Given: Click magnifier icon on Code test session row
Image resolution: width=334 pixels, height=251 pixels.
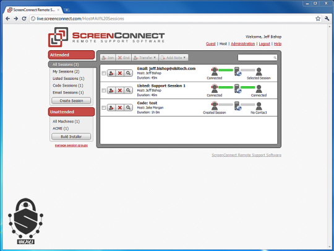Looking at the screenshot, I should 128,108.
